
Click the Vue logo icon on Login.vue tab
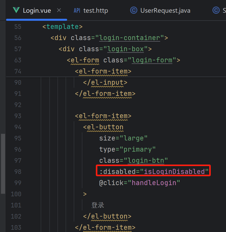(x=16, y=10)
